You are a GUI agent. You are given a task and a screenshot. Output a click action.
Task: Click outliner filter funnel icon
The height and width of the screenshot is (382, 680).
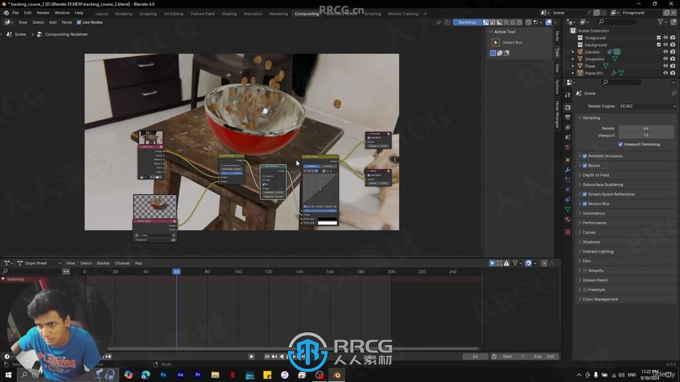click(660, 22)
